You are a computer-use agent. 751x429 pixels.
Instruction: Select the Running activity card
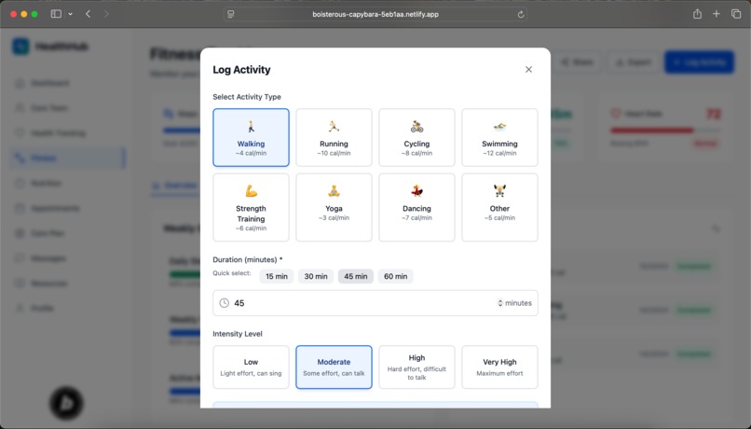pos(334,137)
